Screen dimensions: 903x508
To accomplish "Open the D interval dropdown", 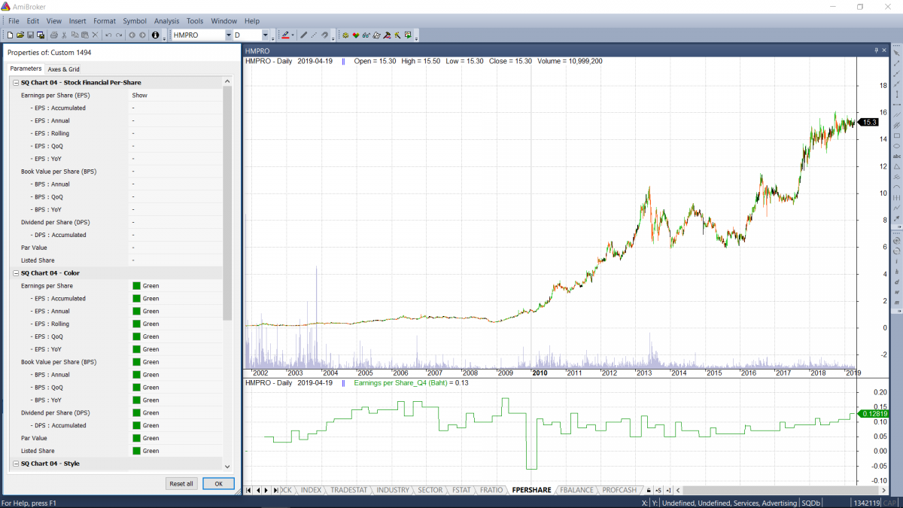I will 265,35.
